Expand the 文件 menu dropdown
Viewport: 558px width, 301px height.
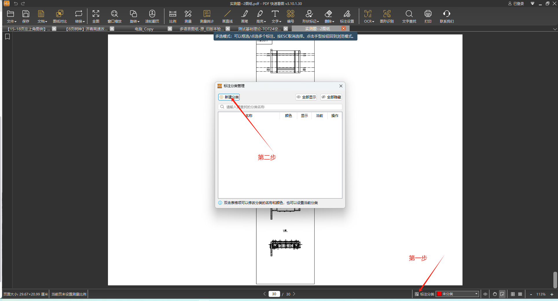pyautogui.click(x=12, y=16)
